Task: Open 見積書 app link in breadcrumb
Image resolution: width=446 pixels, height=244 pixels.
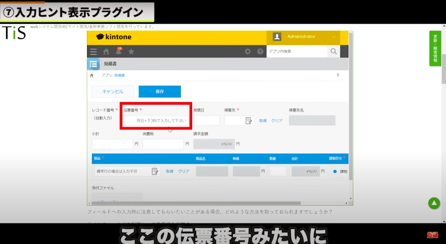Action: click(x=119, y=76)
